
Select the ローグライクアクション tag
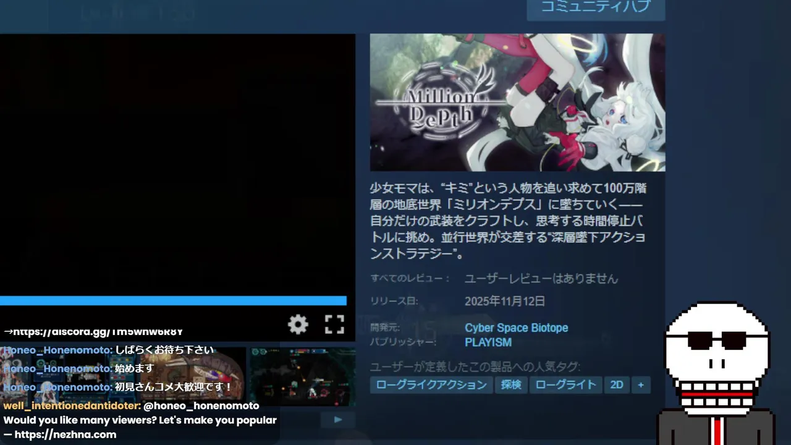point(431,385)
